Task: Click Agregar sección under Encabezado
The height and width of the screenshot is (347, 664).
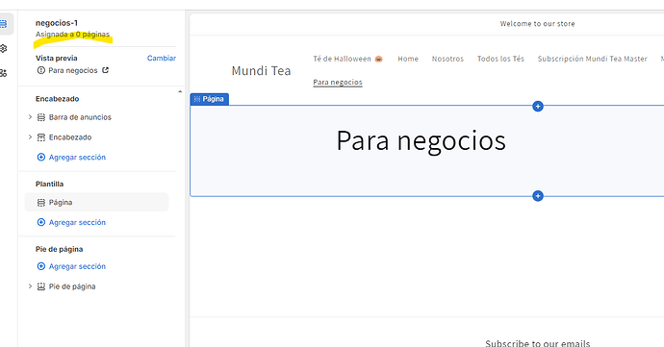Action: (x=77, y=157)
